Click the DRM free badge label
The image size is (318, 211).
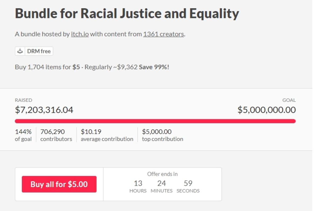click(39, 51)
